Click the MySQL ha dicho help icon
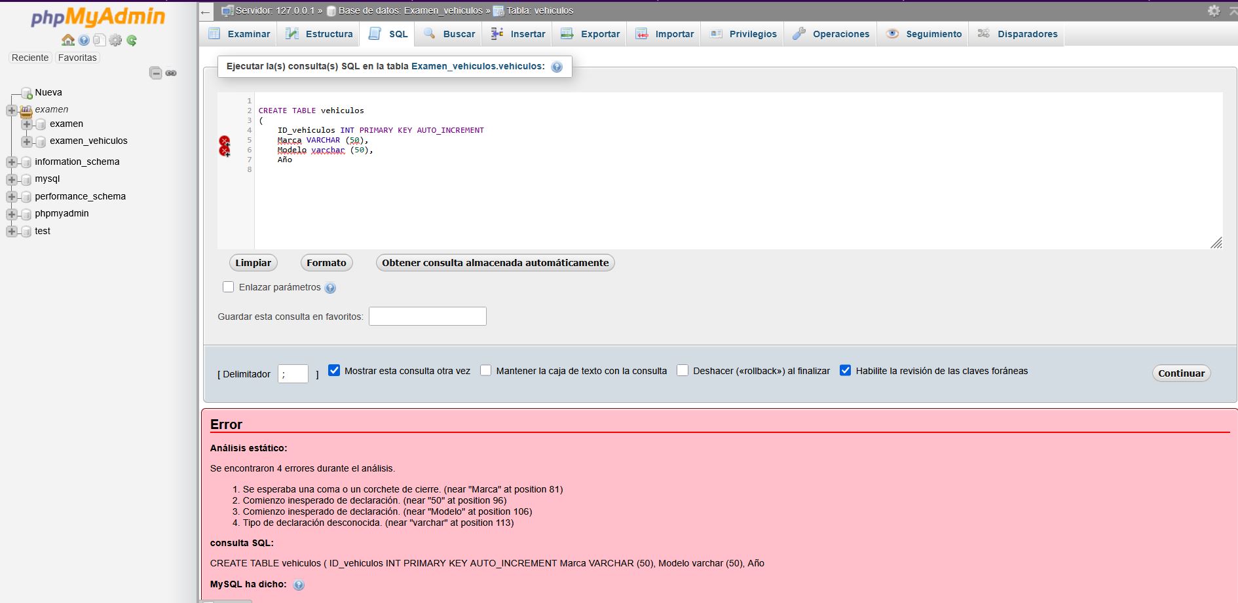1238x603 pixels. [299, 585]
